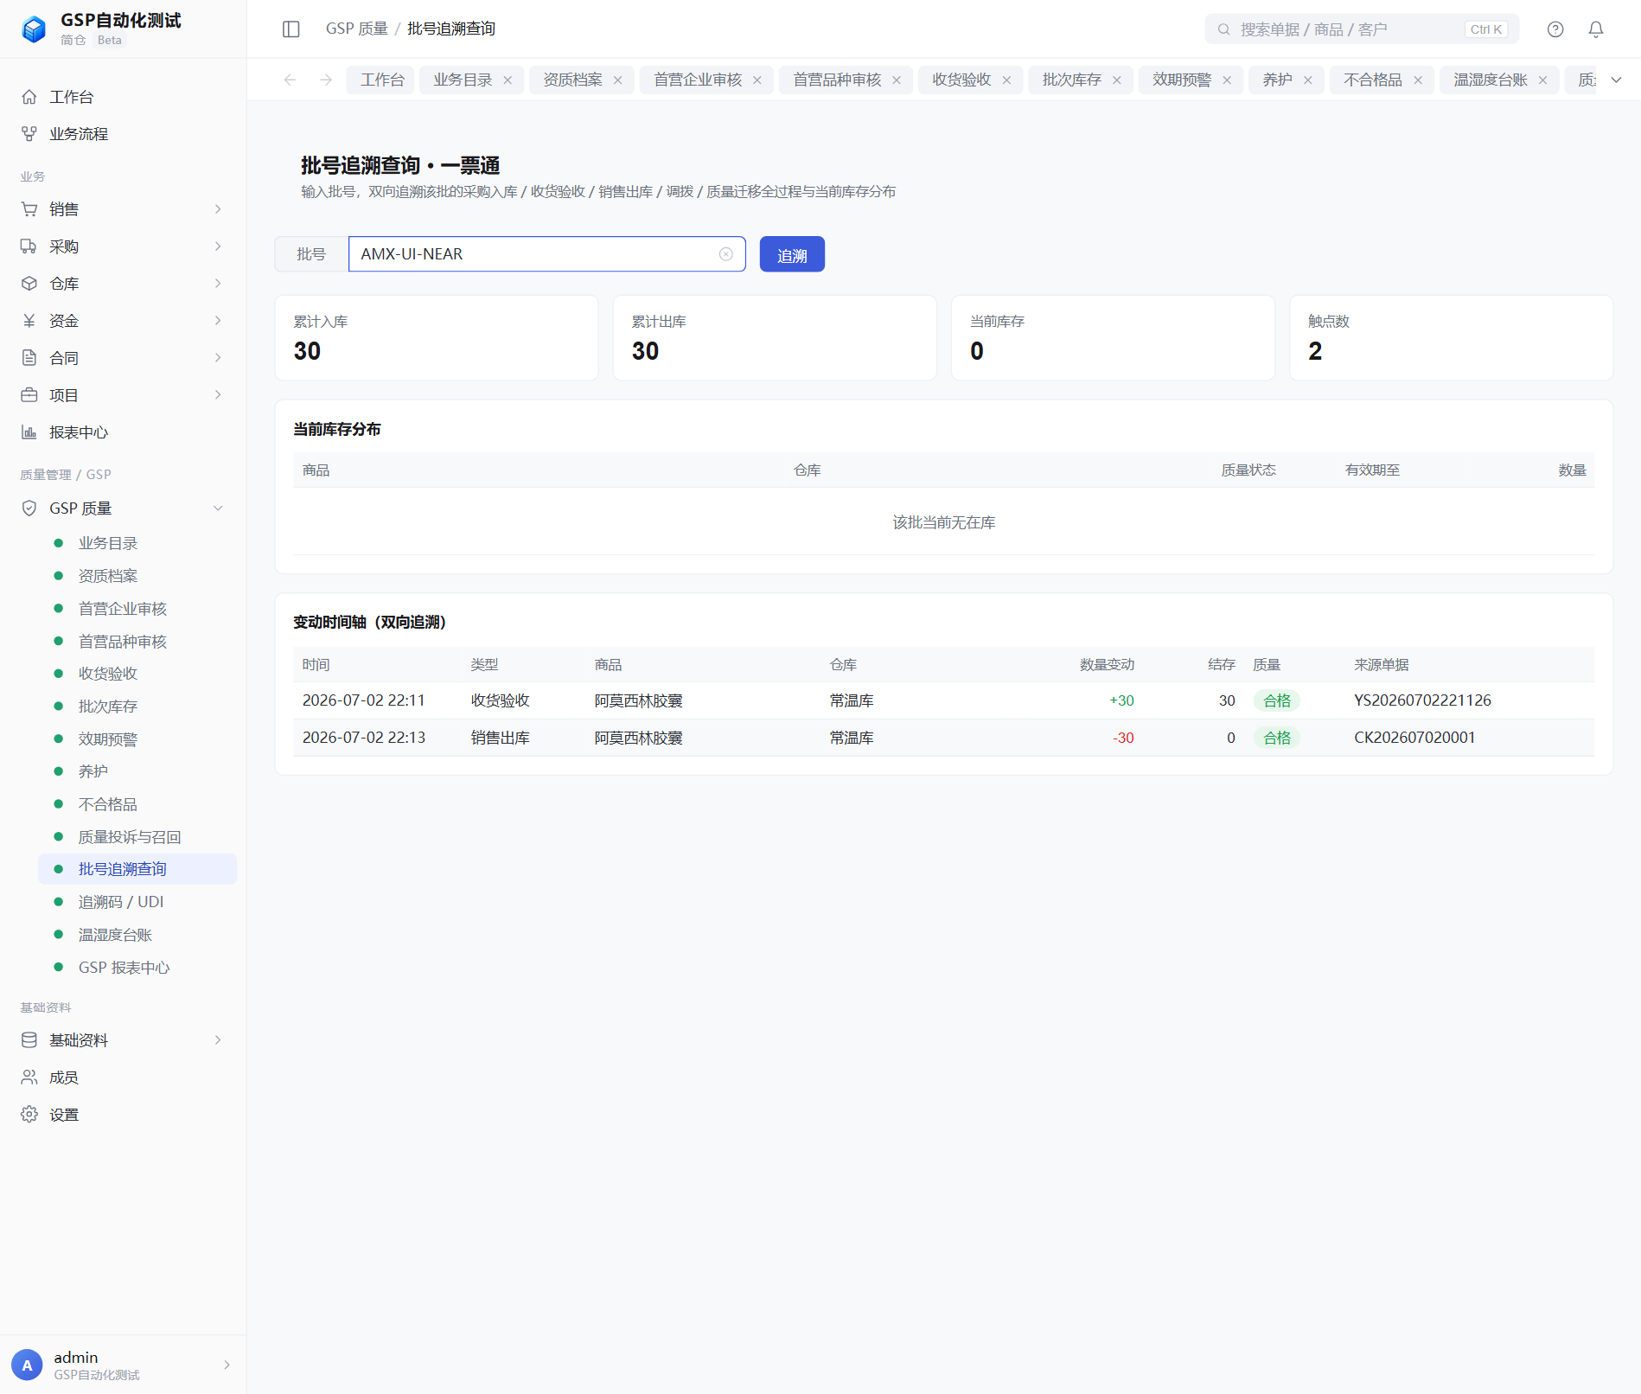Screen dimensions: 1641x1394
Task: Clear the batch number input
Action: pyautogui.click(x=726, y=254)
